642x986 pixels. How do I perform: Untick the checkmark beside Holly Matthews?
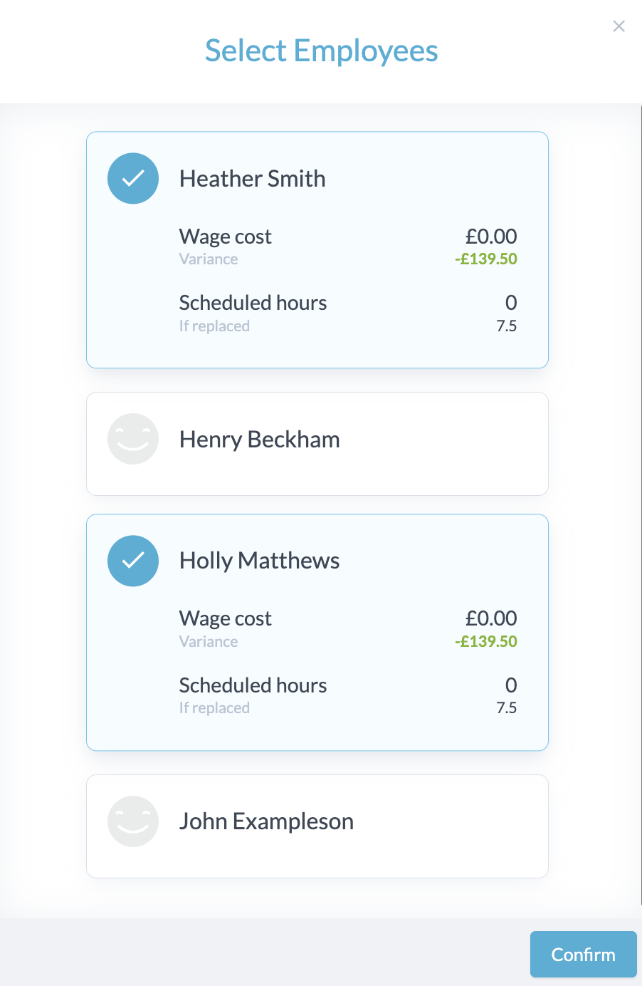tap(133, 561)
